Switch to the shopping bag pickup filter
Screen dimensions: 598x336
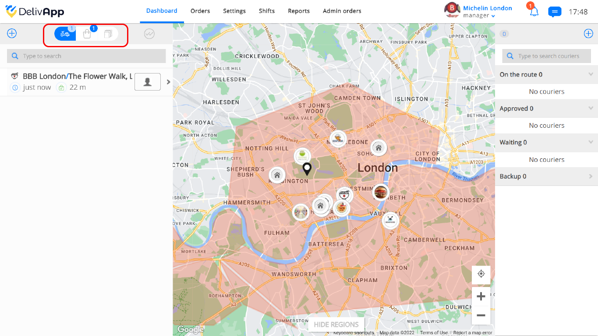click(87, 34)
